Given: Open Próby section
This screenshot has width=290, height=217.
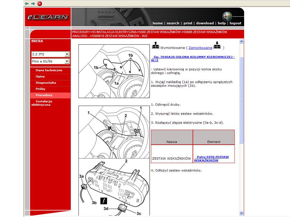Looking at the screenshot, I should [x=40, y=89].
